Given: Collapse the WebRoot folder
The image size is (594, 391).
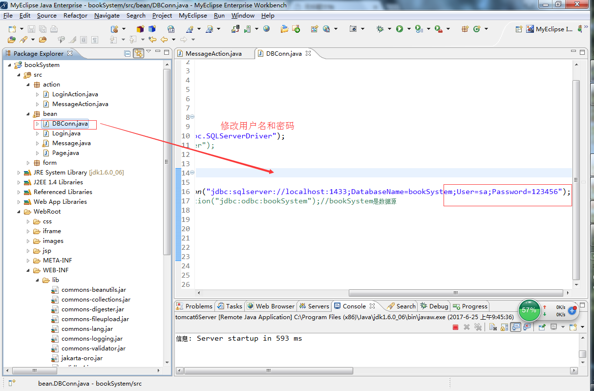Looking at the screenshot, I should [19, 212].
